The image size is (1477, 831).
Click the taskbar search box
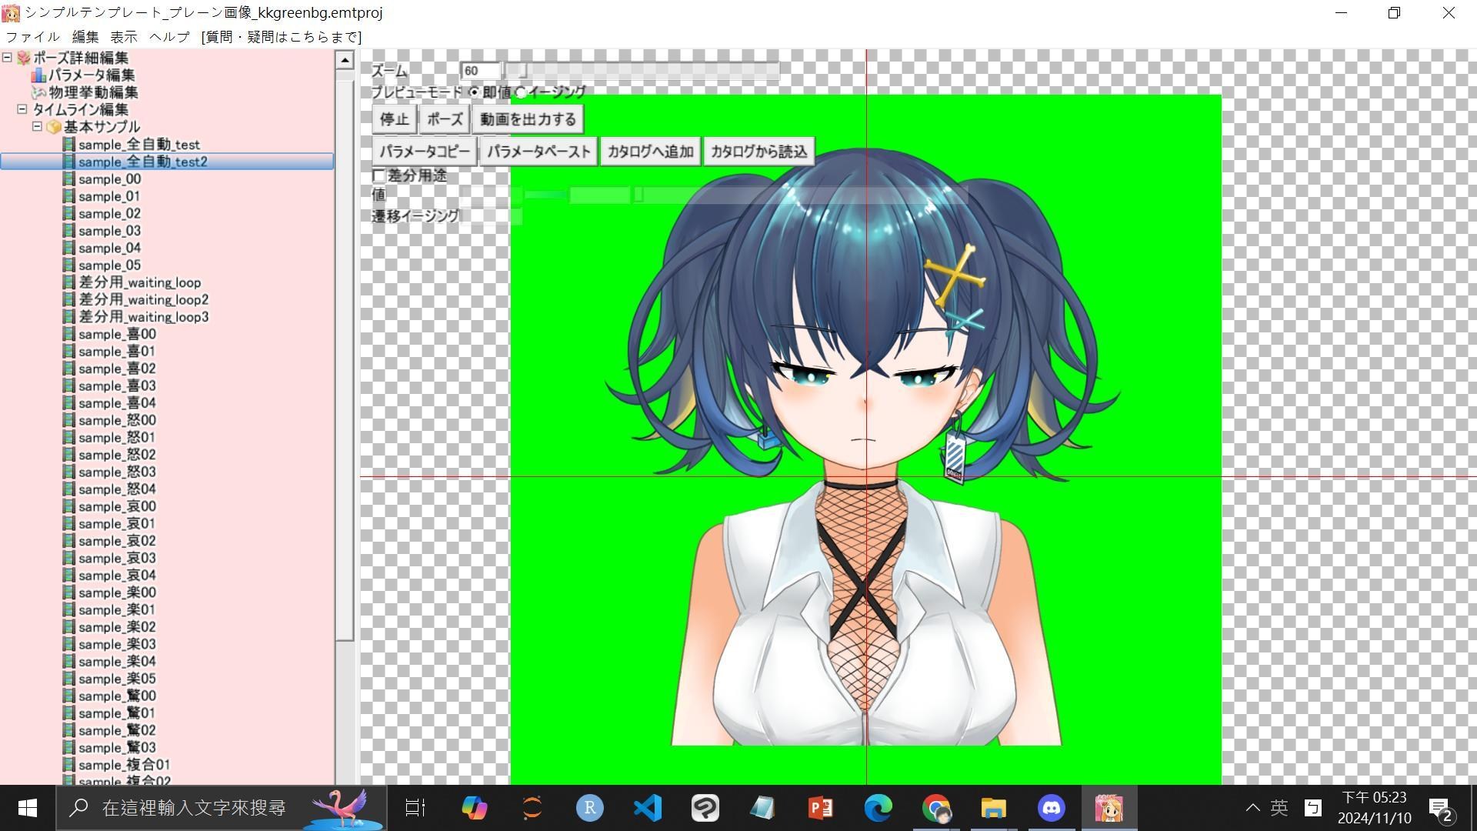tap(223, 808)
